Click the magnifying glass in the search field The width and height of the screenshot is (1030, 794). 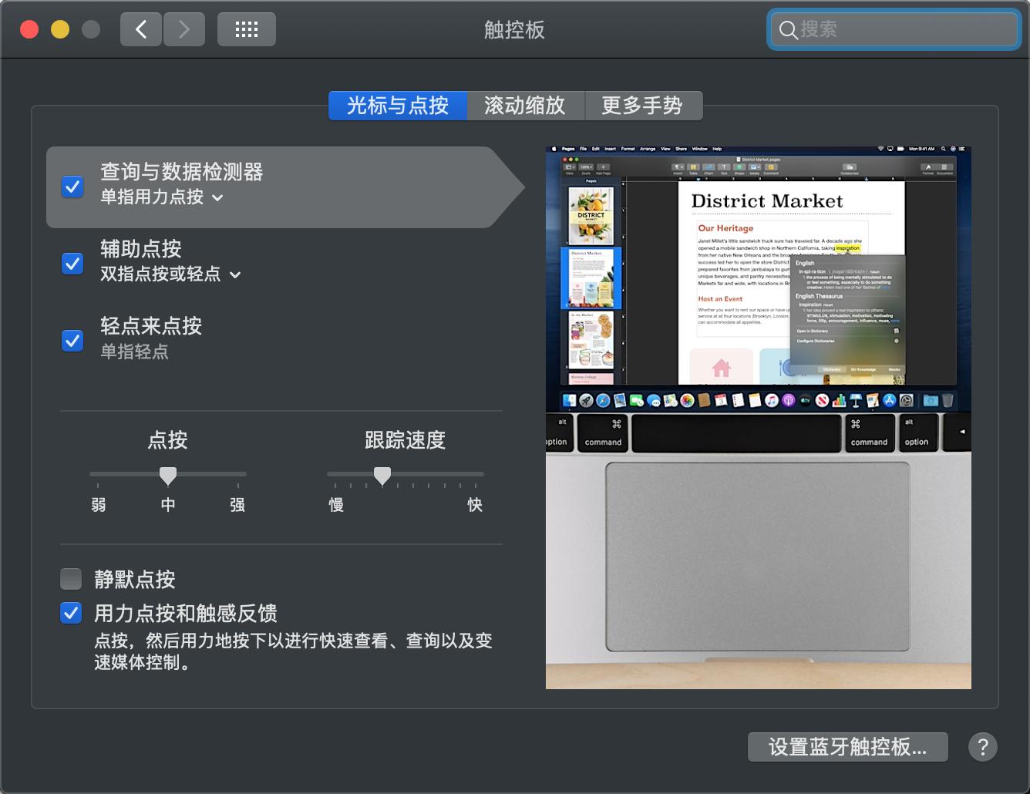point(788,30)
